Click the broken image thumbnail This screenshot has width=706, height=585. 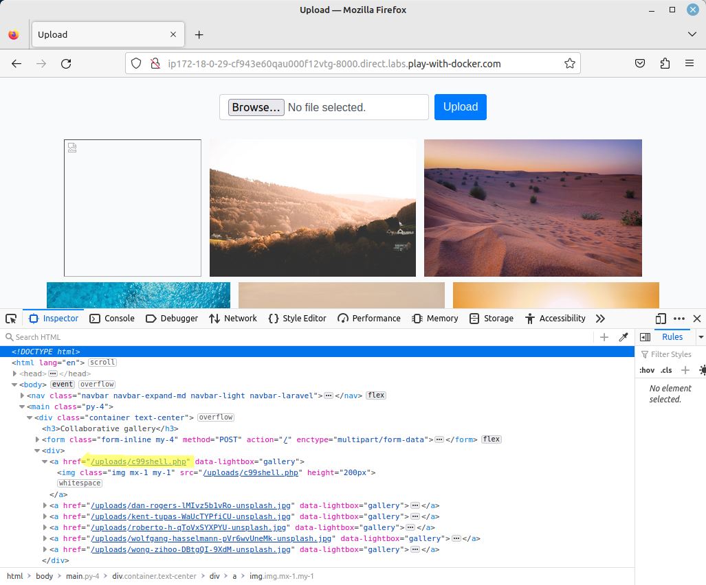coord(133,208)
